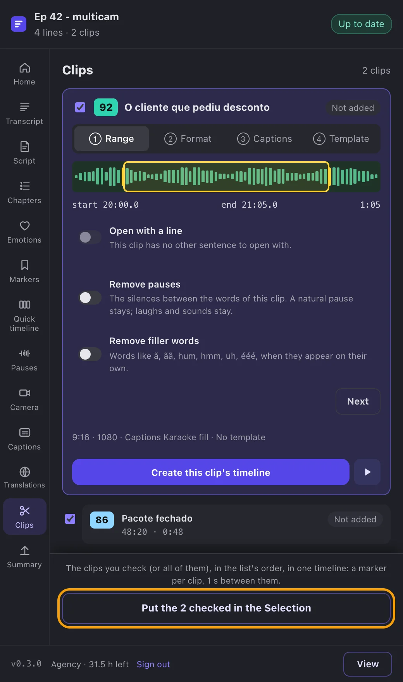Play the clip preview
The image size is (403, 682).
(367, 472)
